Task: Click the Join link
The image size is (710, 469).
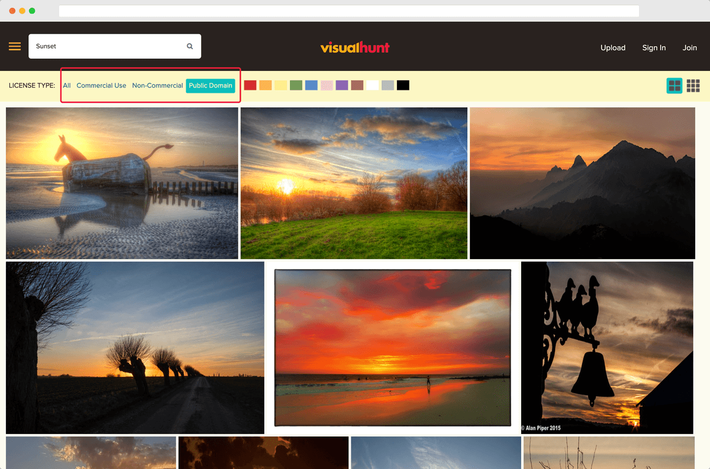Action: click(x=689, y=48)
